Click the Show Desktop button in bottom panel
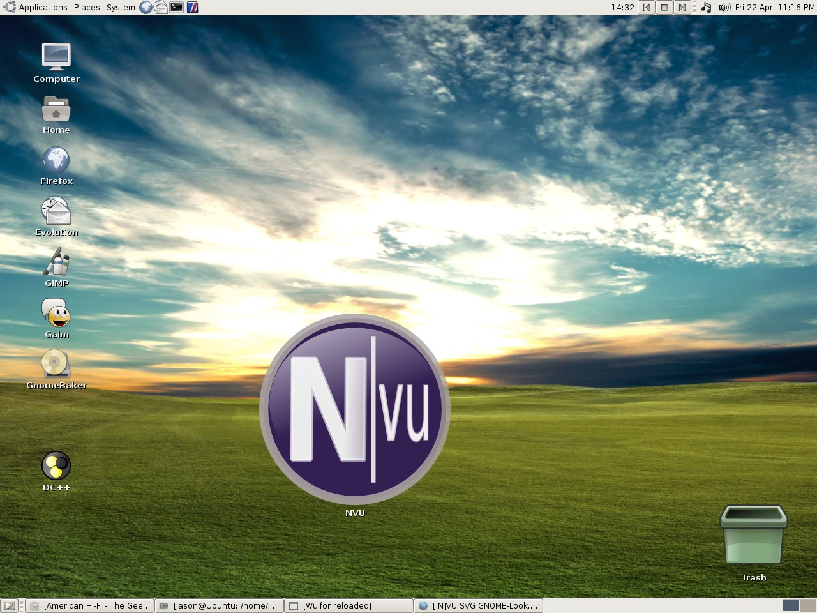The width and height of the screenshot is (817, 613). click(x=9, y=606)
